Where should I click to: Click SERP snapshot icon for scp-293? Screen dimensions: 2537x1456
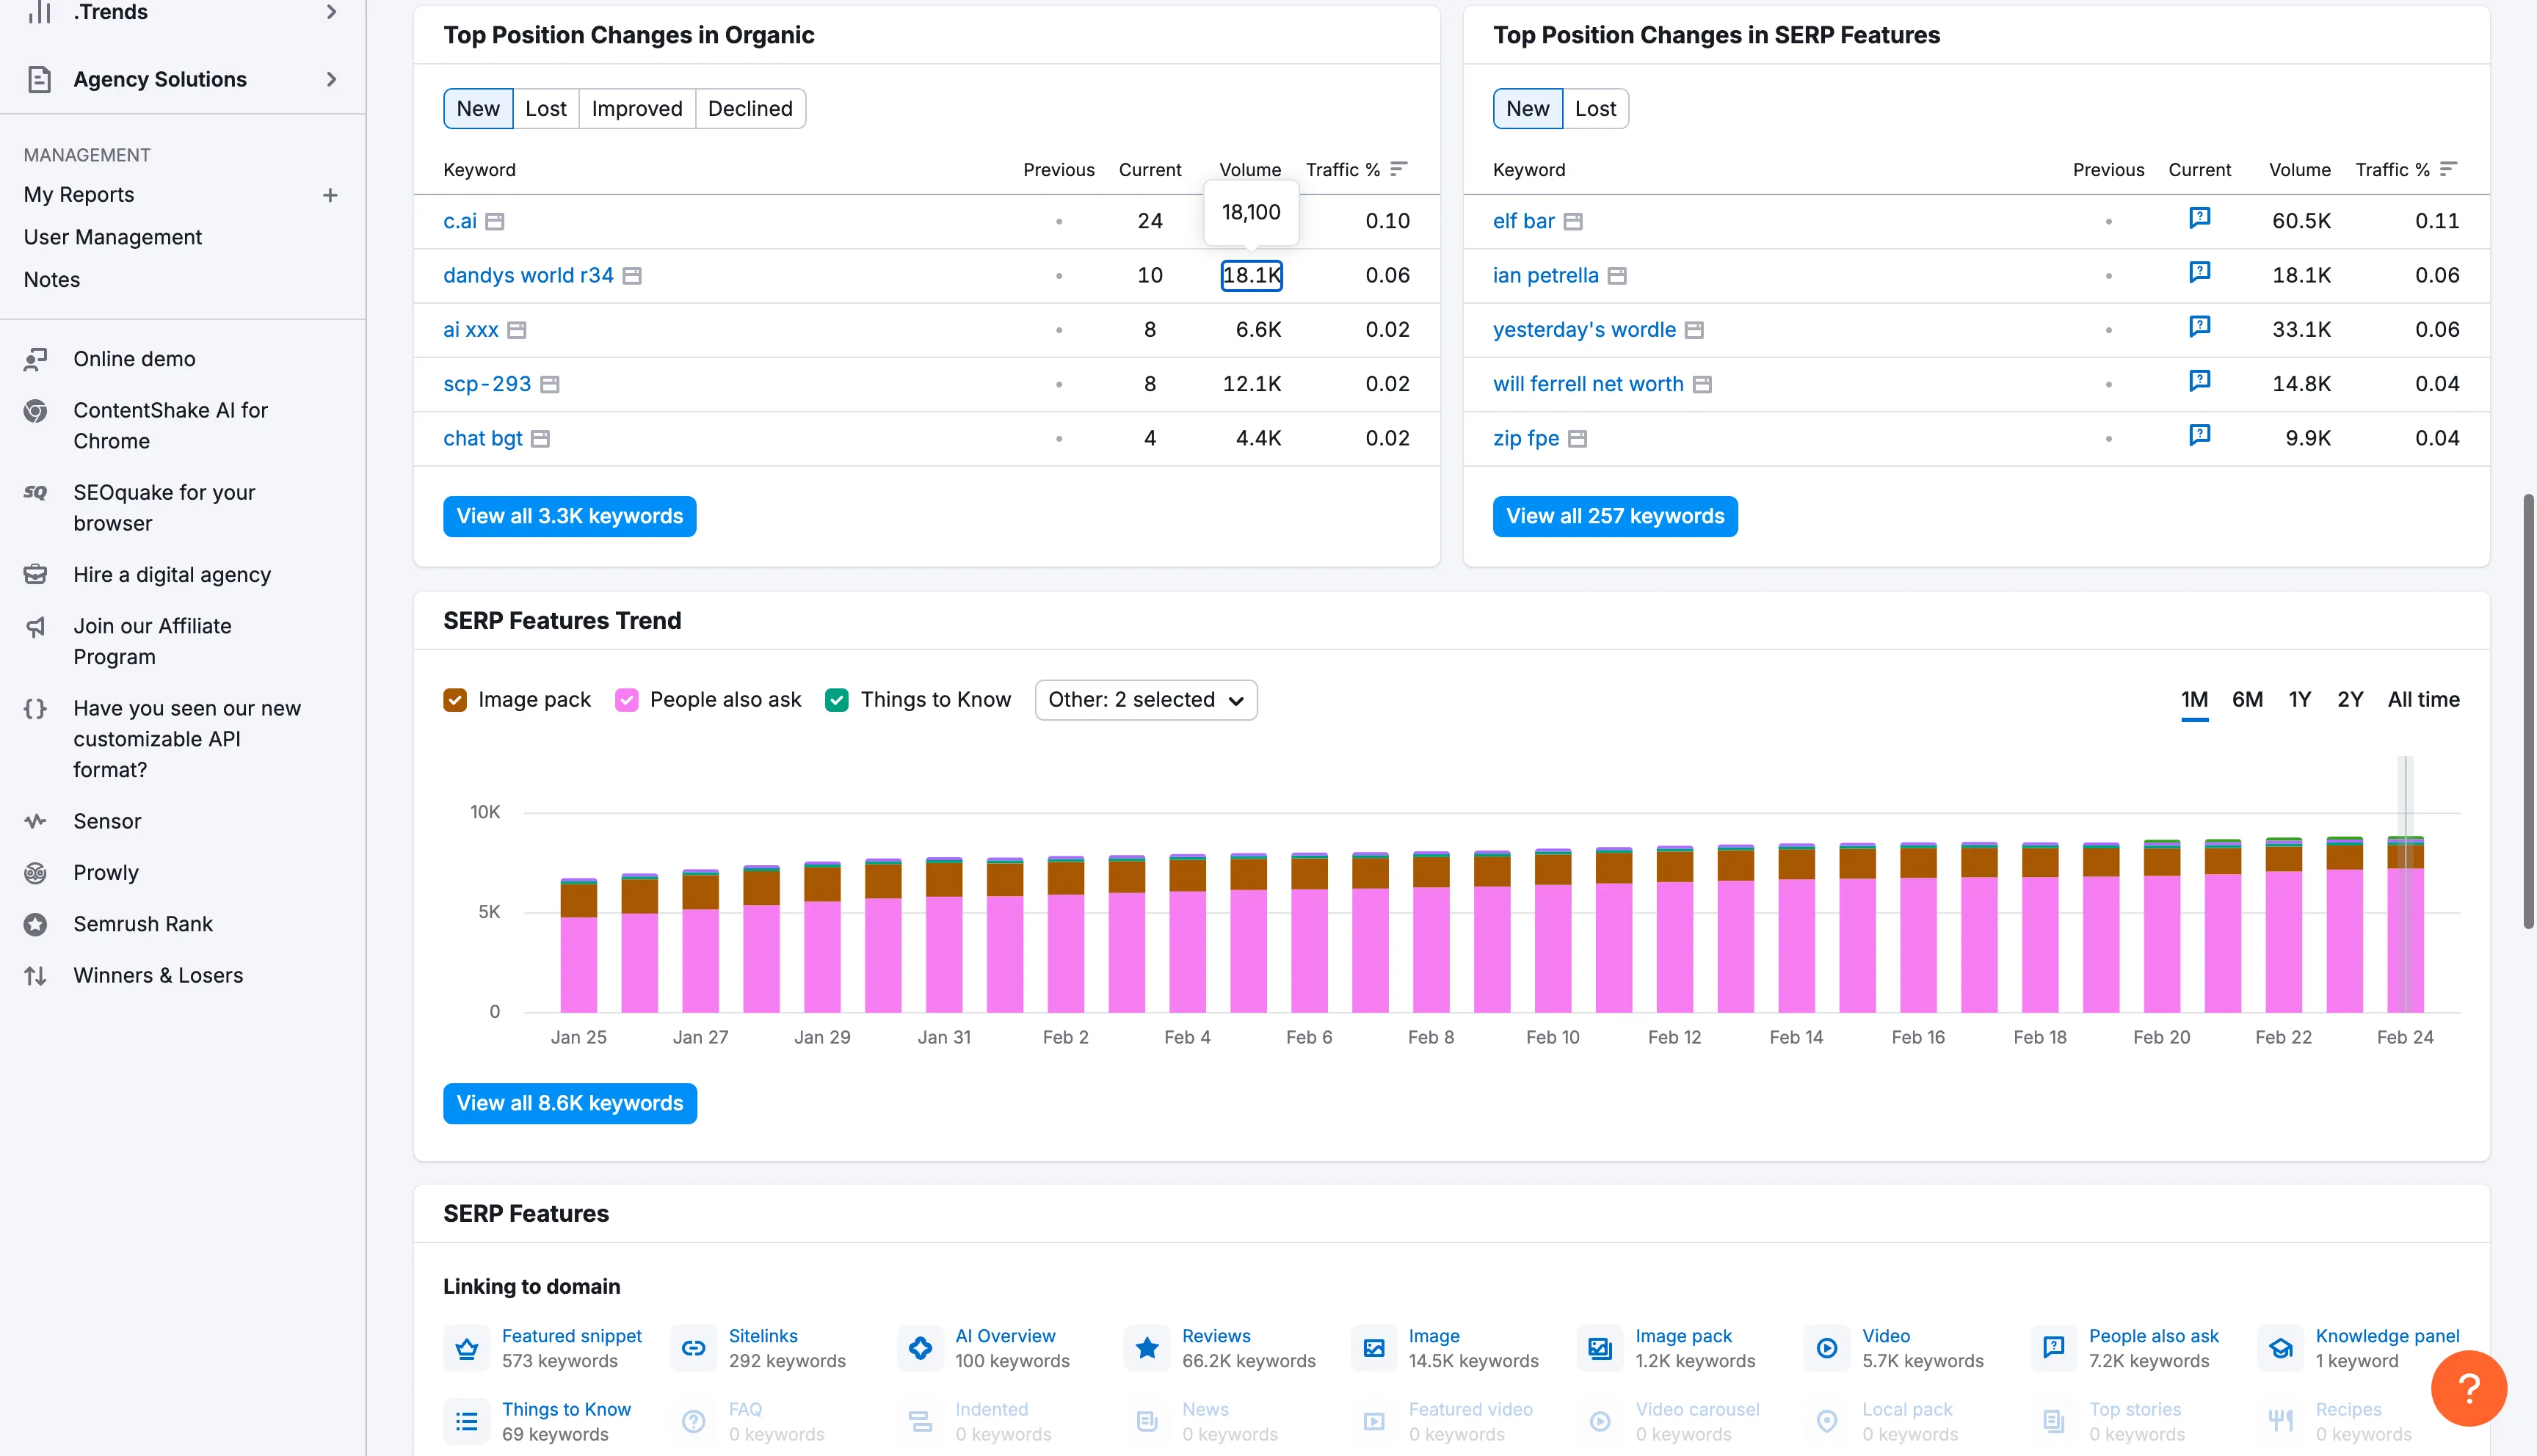click(550, 384)
